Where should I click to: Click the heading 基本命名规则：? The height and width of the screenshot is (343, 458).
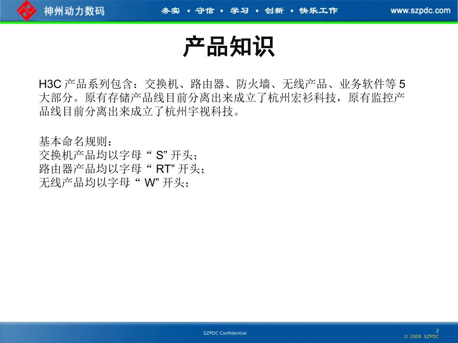click(75, 141)
